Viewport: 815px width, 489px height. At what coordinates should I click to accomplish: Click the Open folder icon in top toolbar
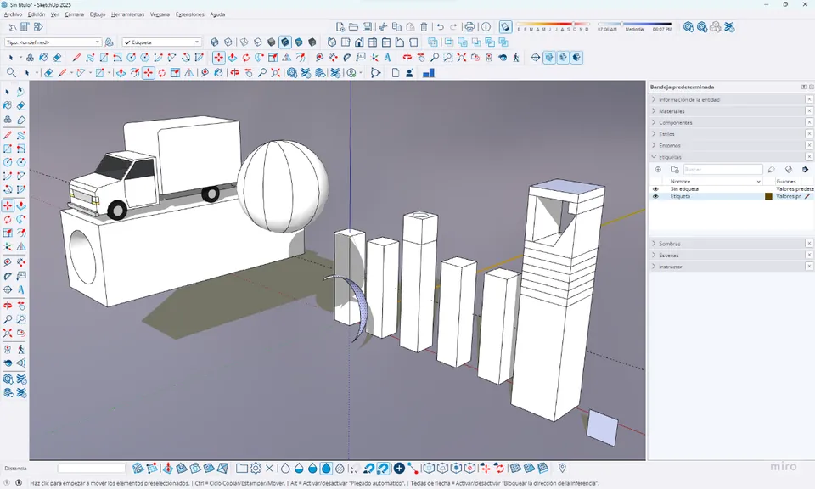pos(353,27)
